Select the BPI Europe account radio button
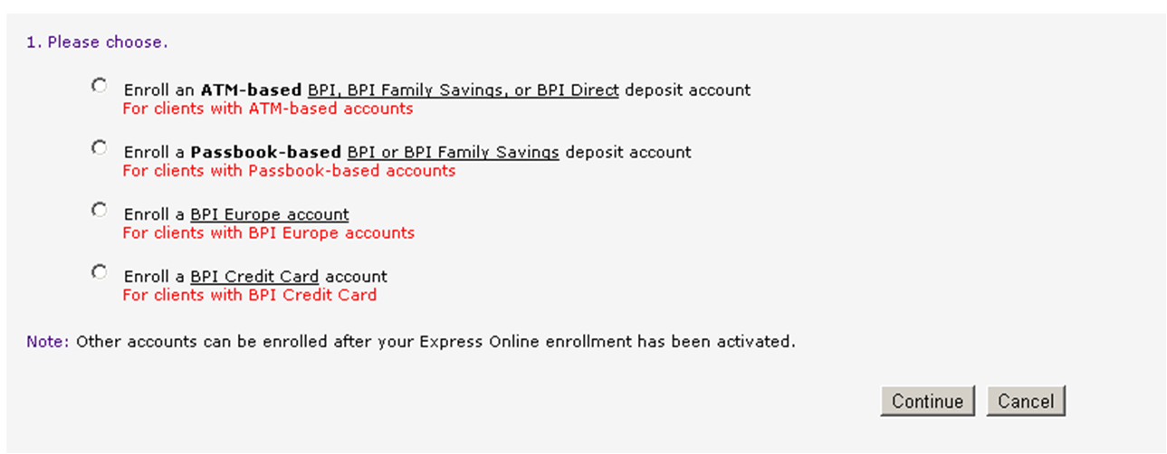The image size is (1167, 454). coord(99,210)
